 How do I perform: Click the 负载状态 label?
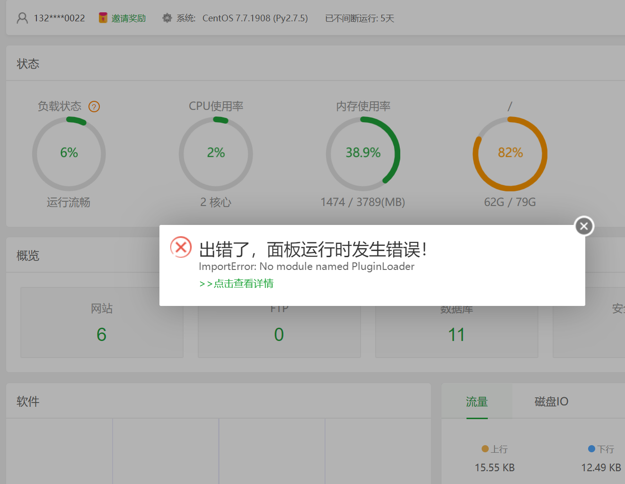click(60, 106)
